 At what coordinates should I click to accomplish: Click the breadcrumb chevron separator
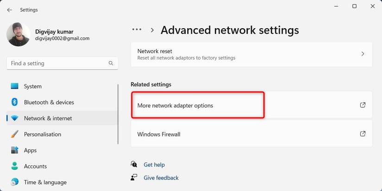pyautogui.click(x=152, y=30)
